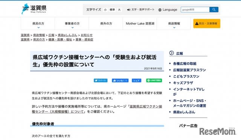Click the blue シェア button

pyautogui.click(x=136, y=80)
